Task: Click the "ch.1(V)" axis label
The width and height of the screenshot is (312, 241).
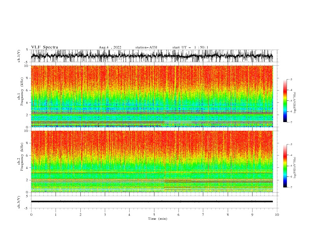Action: pos(19,56)
